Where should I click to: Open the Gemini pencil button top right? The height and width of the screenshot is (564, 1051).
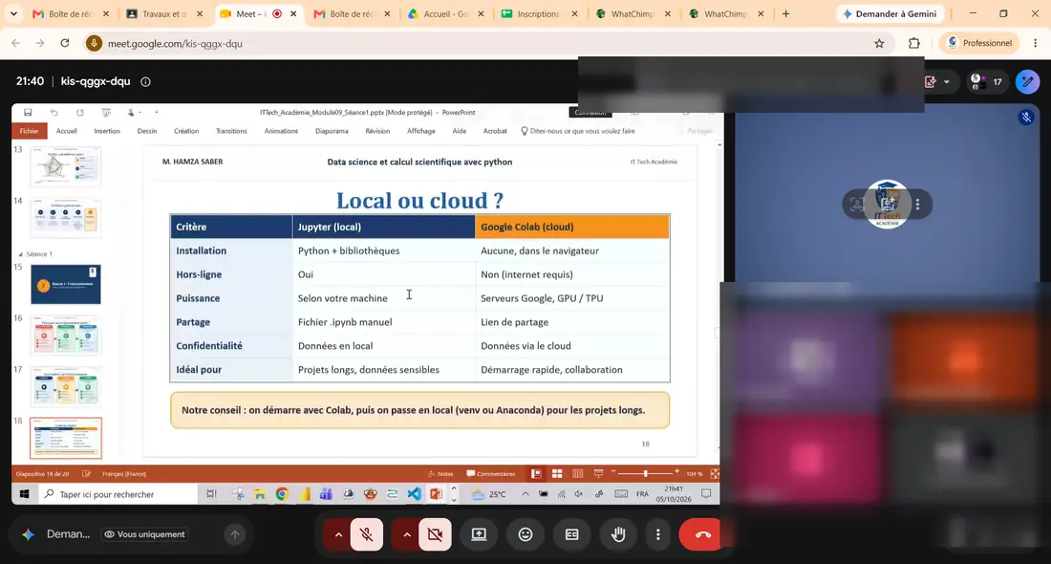click(x=1027, y=82)
